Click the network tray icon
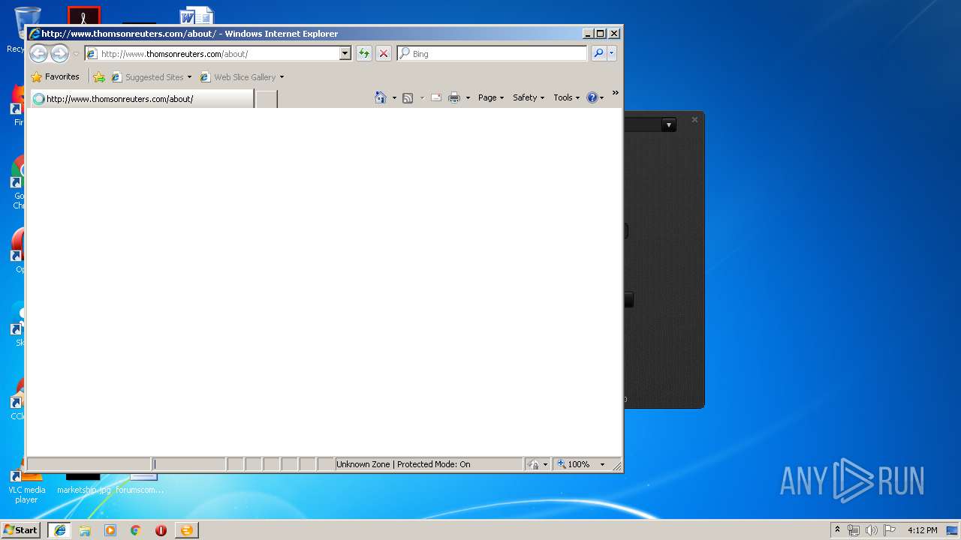The image size is (961, 540). point(854,530)
